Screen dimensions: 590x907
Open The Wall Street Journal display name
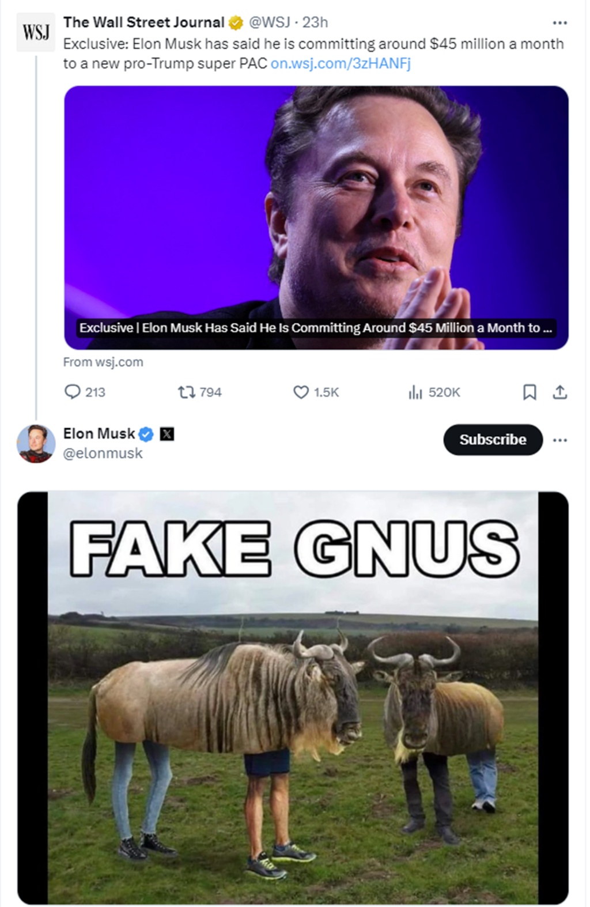tap(143, 22)
